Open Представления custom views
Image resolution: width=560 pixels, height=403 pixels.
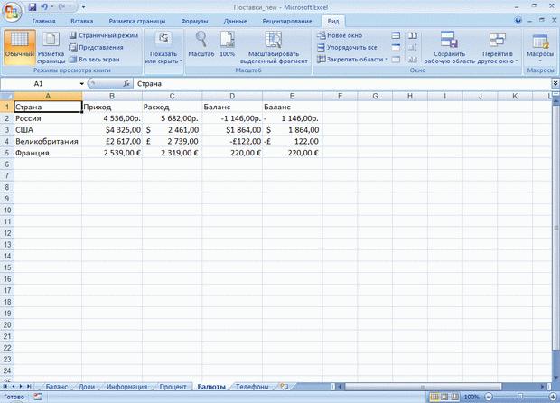[96, 47]
